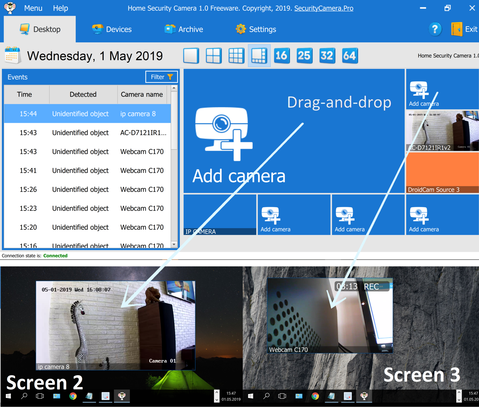
Task: Select the 25-camera layout button
Action: point(304,56)
